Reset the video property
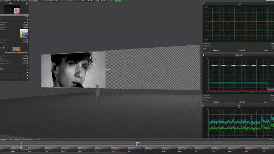The height and width of the screenshot is (154, 274). click(x=3, y=48)
